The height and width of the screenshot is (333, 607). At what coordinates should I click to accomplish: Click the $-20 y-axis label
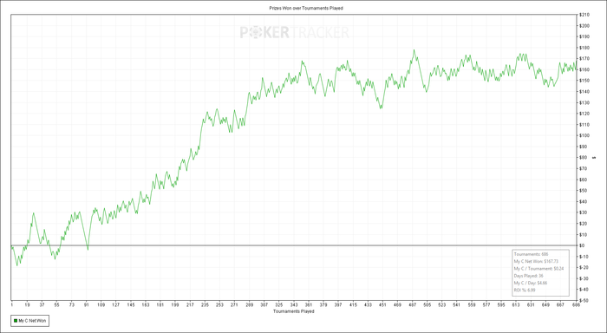tap(584, 268)
